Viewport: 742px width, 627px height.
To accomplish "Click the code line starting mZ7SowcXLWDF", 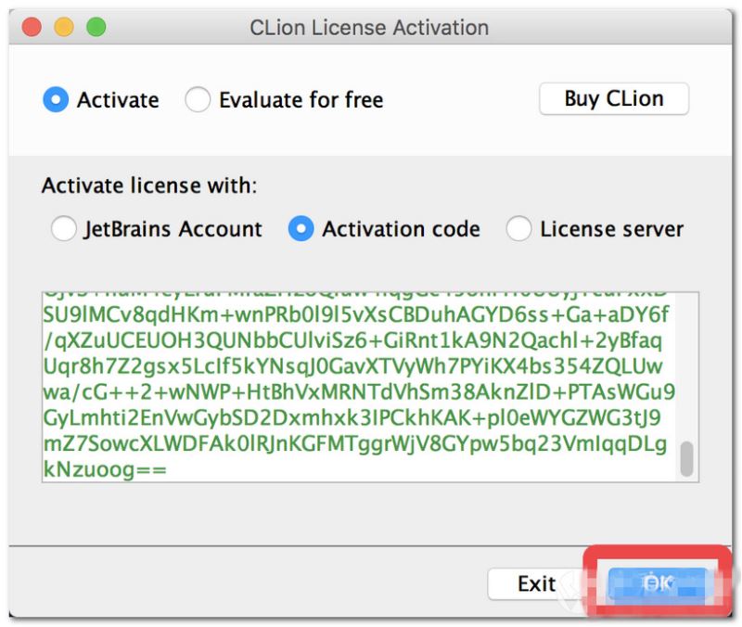I will click(x=355, y=444).
